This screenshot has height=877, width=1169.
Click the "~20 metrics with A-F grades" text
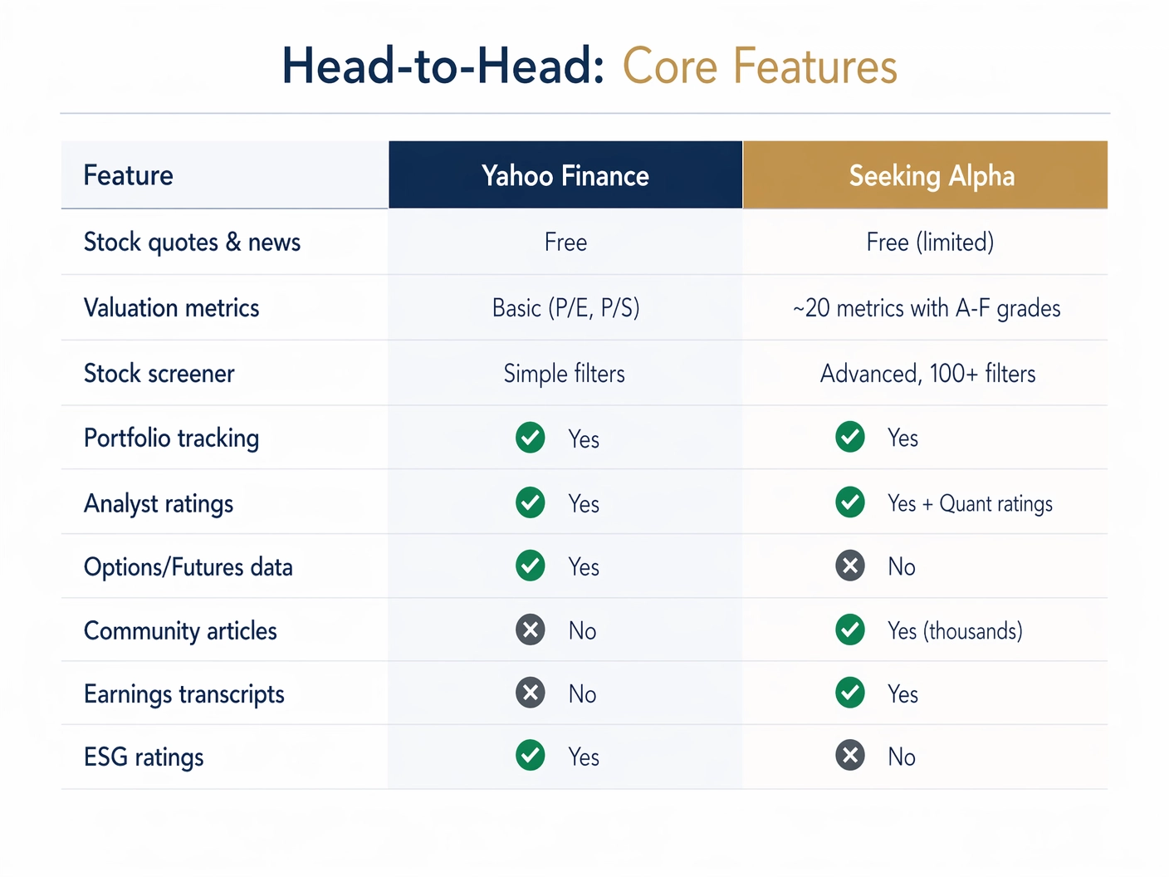[x=927, y=308]
